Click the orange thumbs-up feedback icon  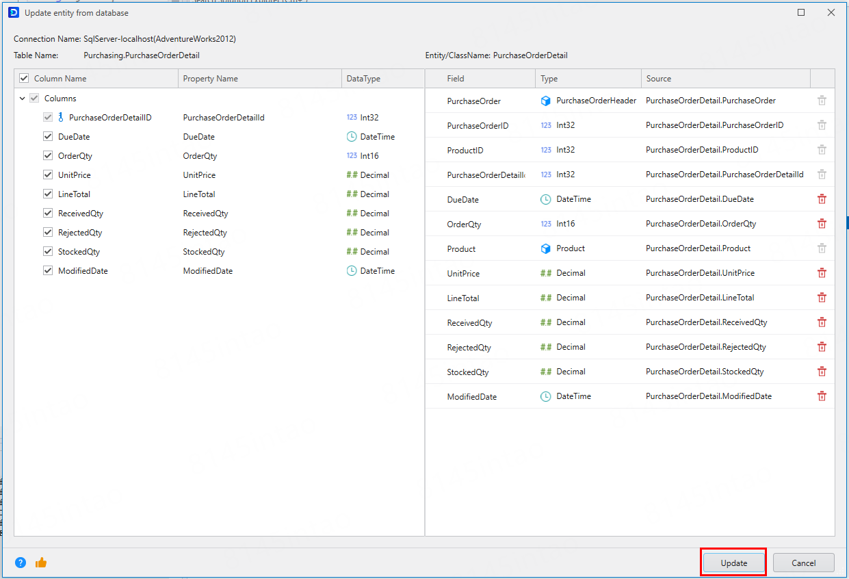click(x=41, y=563)
